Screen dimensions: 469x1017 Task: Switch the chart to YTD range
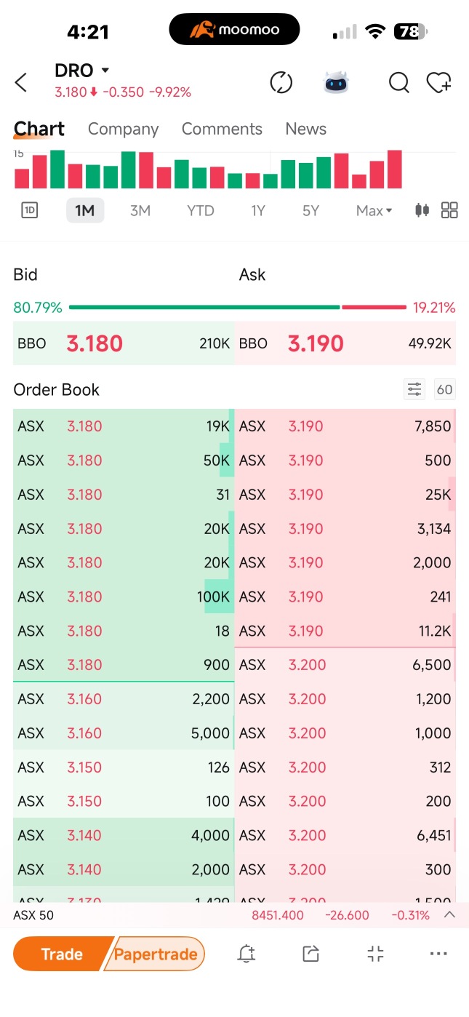click(x=201, y=210)
